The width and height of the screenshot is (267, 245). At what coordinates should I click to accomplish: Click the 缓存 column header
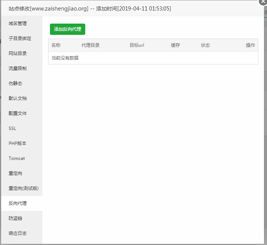175,45
